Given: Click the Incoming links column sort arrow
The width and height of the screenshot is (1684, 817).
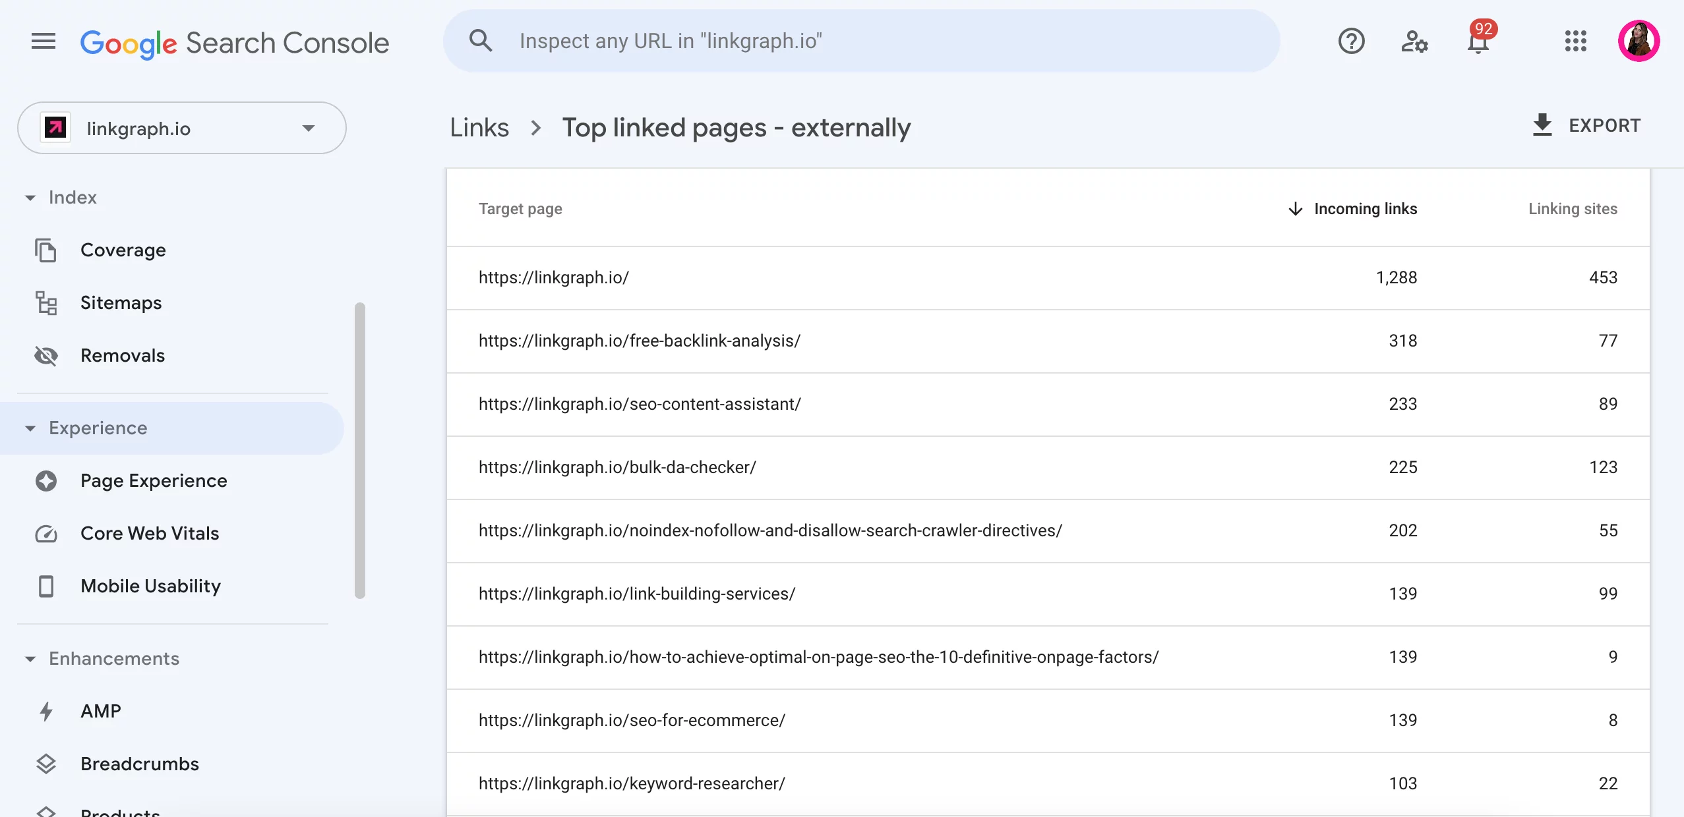Looking at the screenshot, I should (1295, 208).
